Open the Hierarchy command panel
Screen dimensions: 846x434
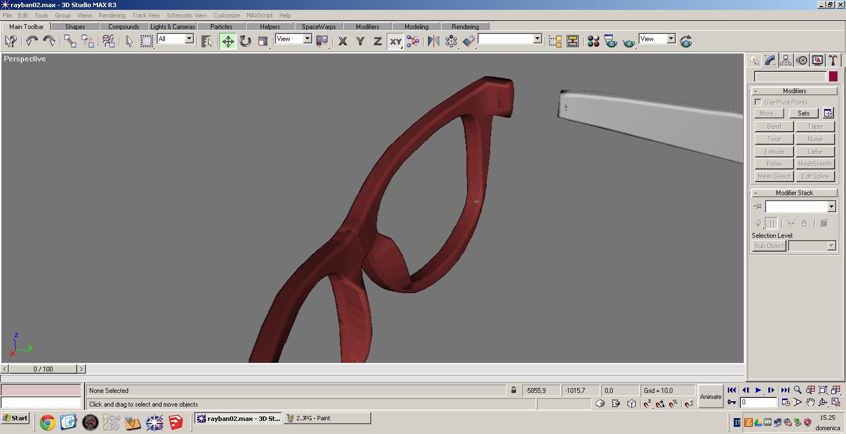click(786, 60)
